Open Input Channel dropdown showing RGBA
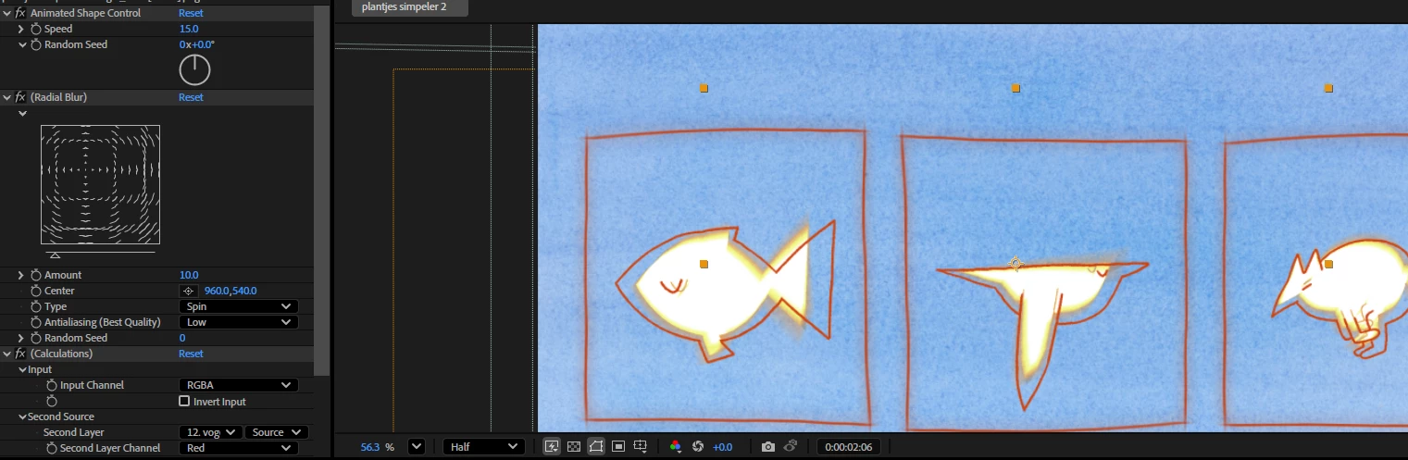 point(239,385)
